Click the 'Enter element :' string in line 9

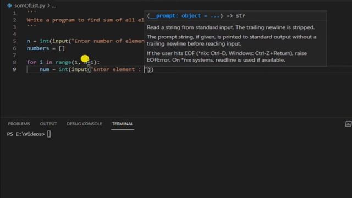tap(118, 69)
